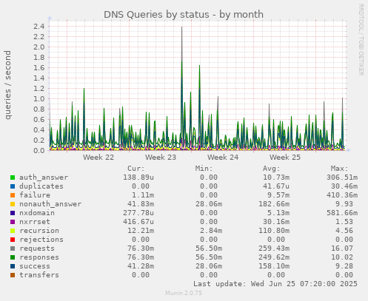
Task: Click the 'Min:' column header
Action: (x=204, y=169)
